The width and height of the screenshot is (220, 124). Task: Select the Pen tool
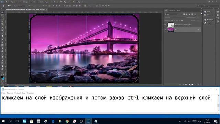click(x=2, y=54)
